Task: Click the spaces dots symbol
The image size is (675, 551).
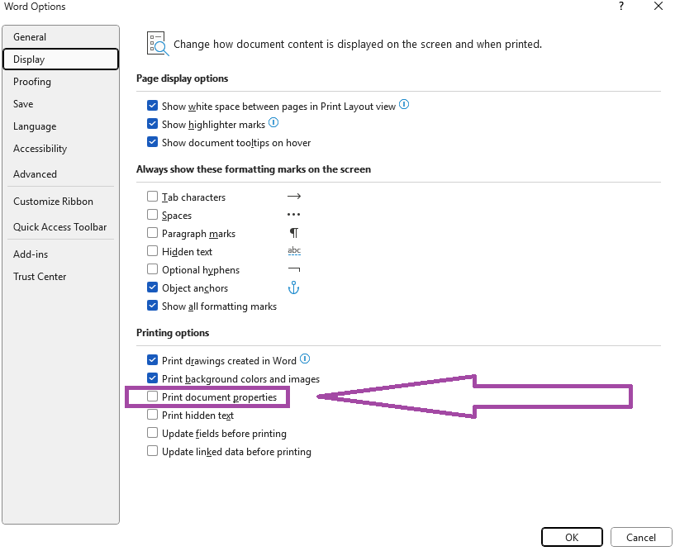Action: click(x=293, y=215)
